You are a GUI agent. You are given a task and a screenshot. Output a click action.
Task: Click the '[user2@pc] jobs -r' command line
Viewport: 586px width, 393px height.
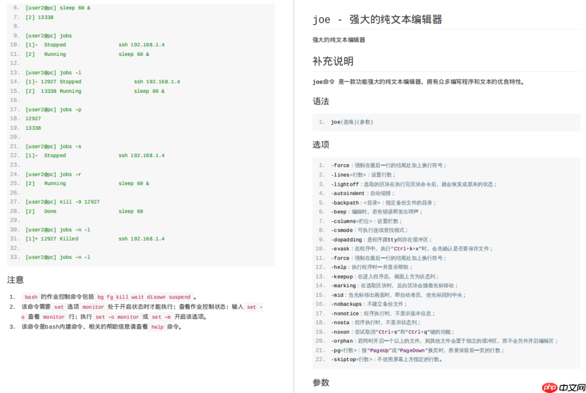(x=53, y=174)
